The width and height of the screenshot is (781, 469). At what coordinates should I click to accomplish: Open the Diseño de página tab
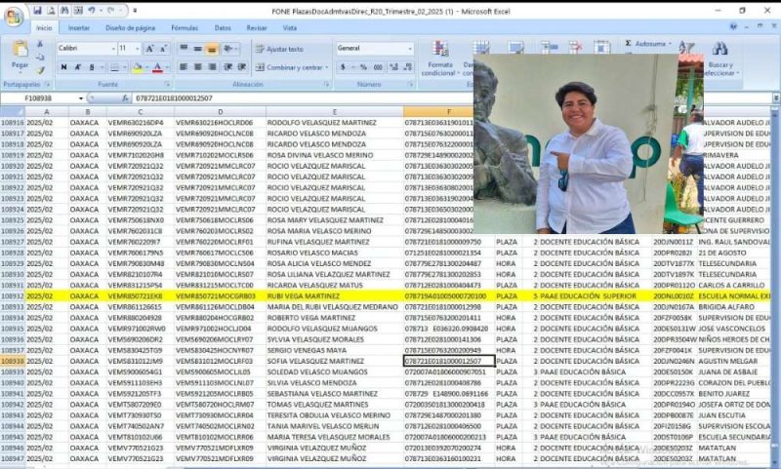pos(130,28)
